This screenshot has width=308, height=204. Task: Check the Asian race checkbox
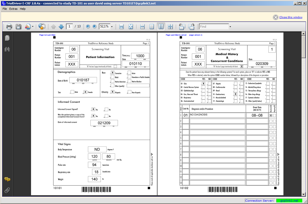[x=129, y=73]
